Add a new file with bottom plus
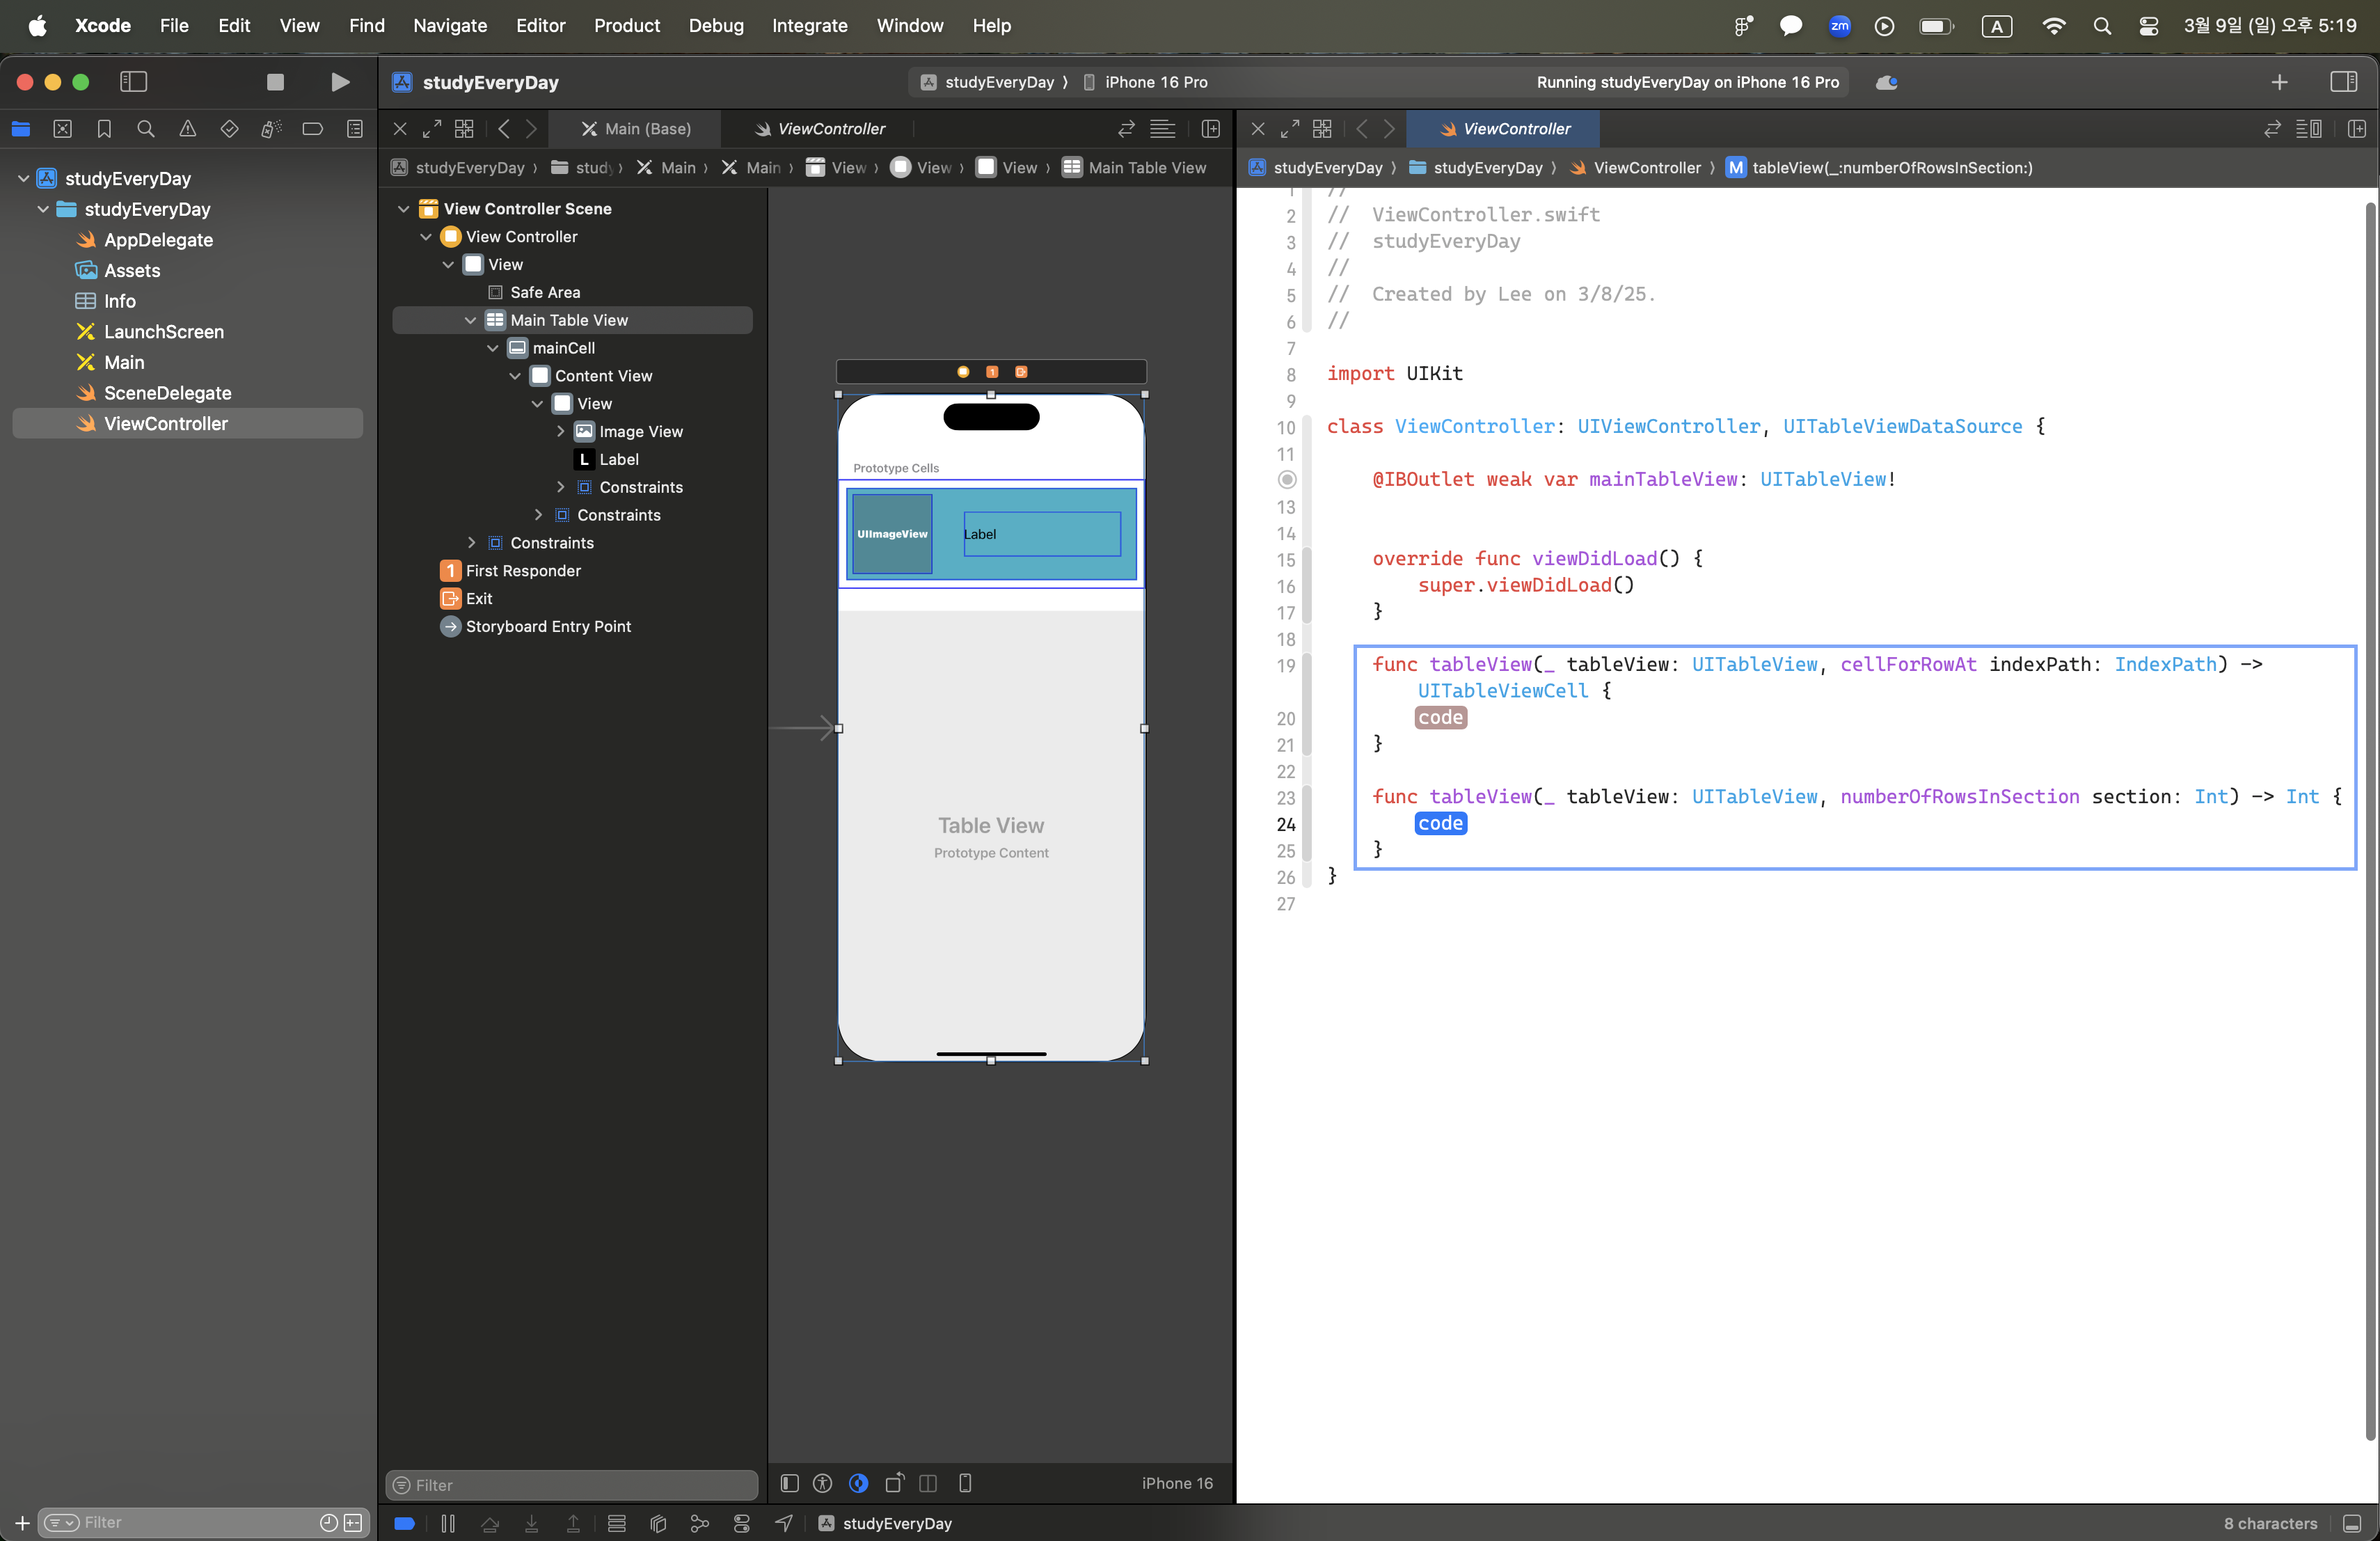This screenshot has height=1541, width=2380. [x=21, y=1523]
